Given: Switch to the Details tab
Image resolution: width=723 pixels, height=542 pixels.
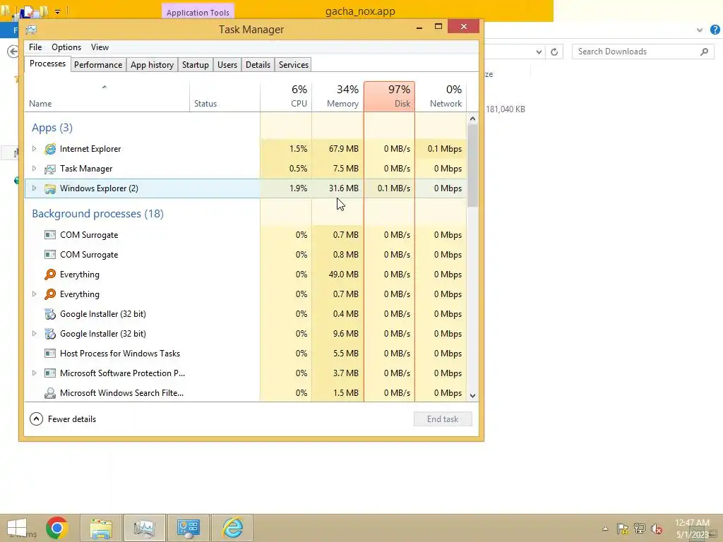Looking at the screenshot, I should tap(258, 65).
